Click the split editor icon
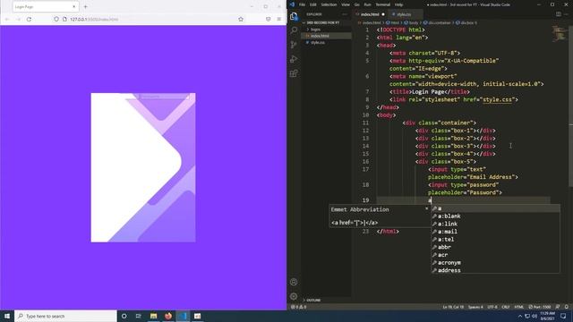 559,14
